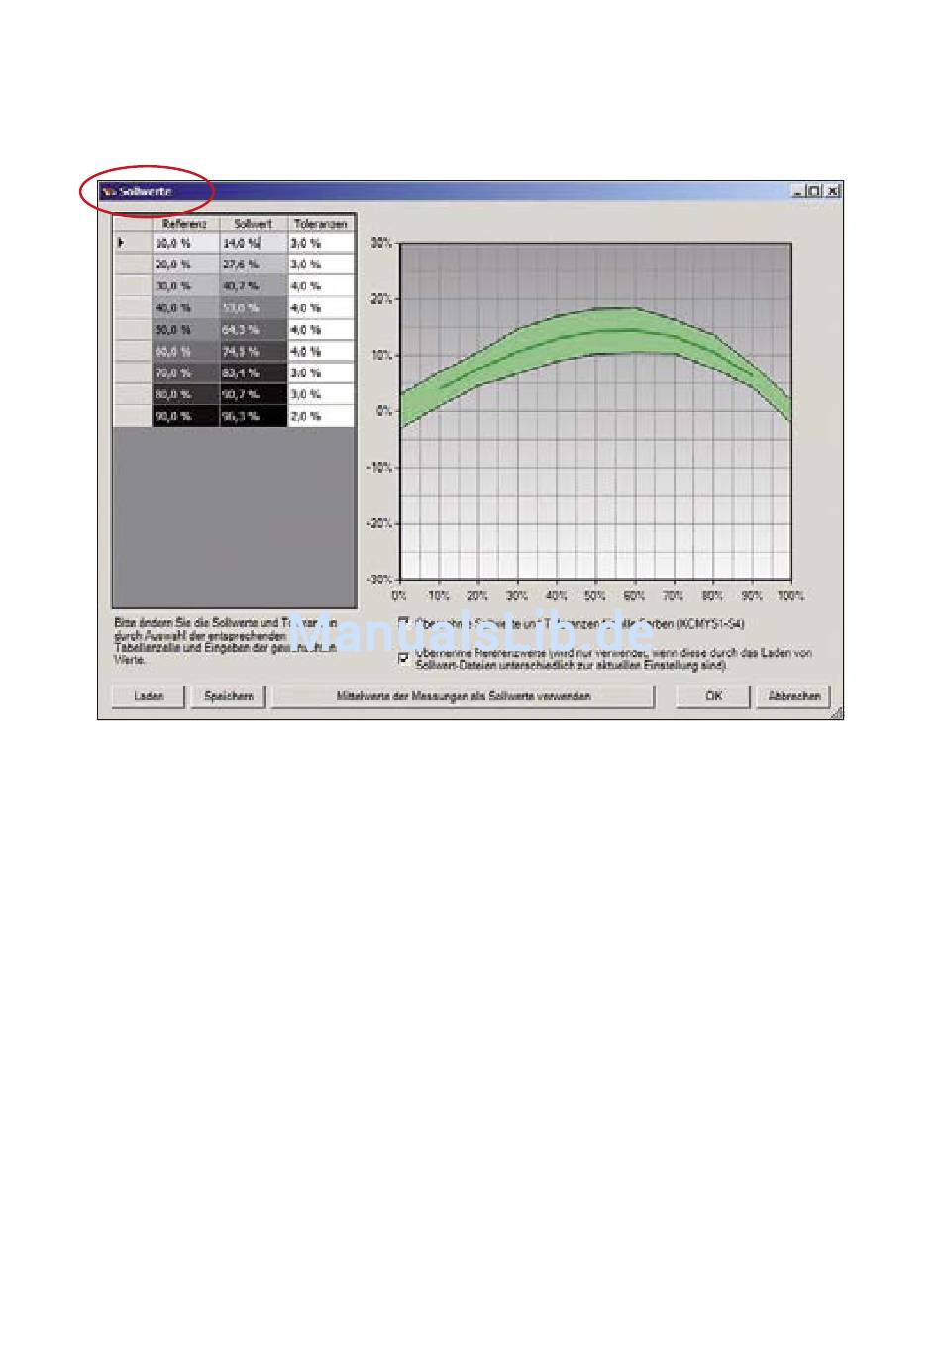
Task: Click the Sollwert cell showing 14,0 %
Action: pos(254,242)
